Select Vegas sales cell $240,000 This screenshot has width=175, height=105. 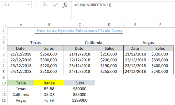159,72
